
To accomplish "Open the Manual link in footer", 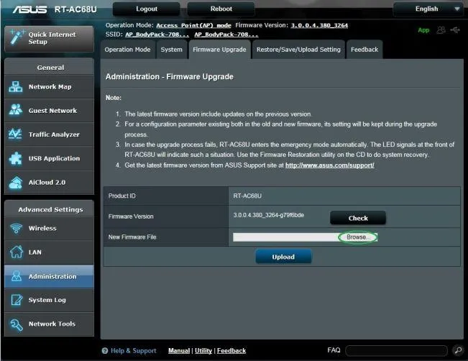I will click(x=179, y=350).
